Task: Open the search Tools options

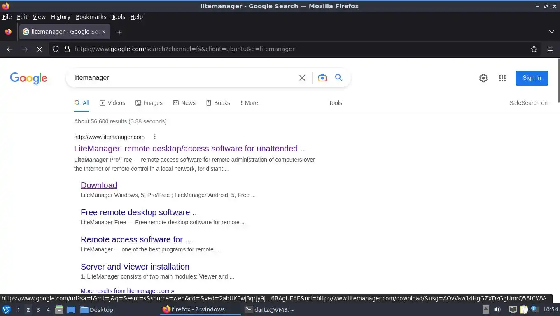Action: point(335,103)
